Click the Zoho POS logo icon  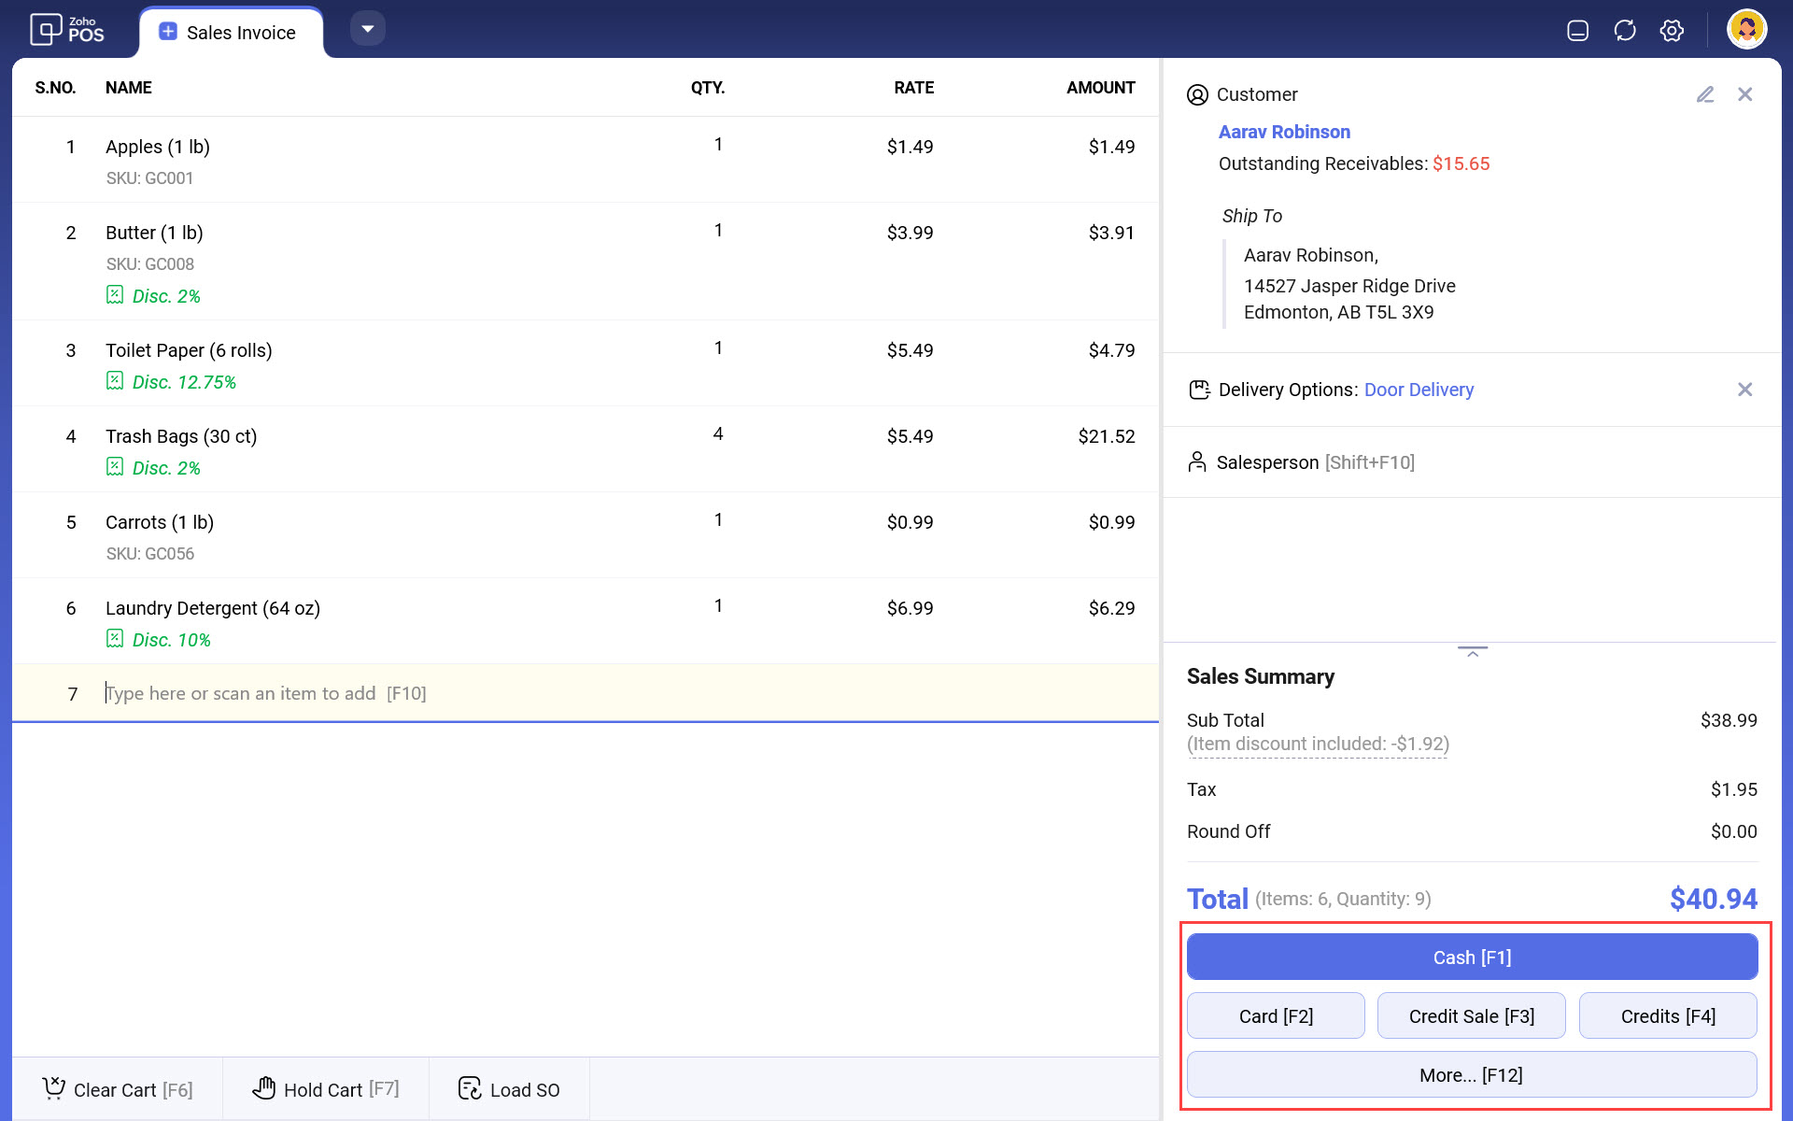(x=46, y=30)
